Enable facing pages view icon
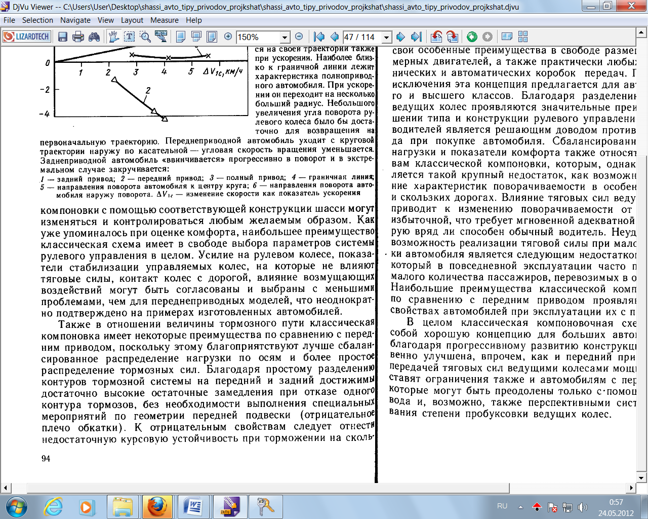This screenshot has height=519, width=648. coord(507,36)
